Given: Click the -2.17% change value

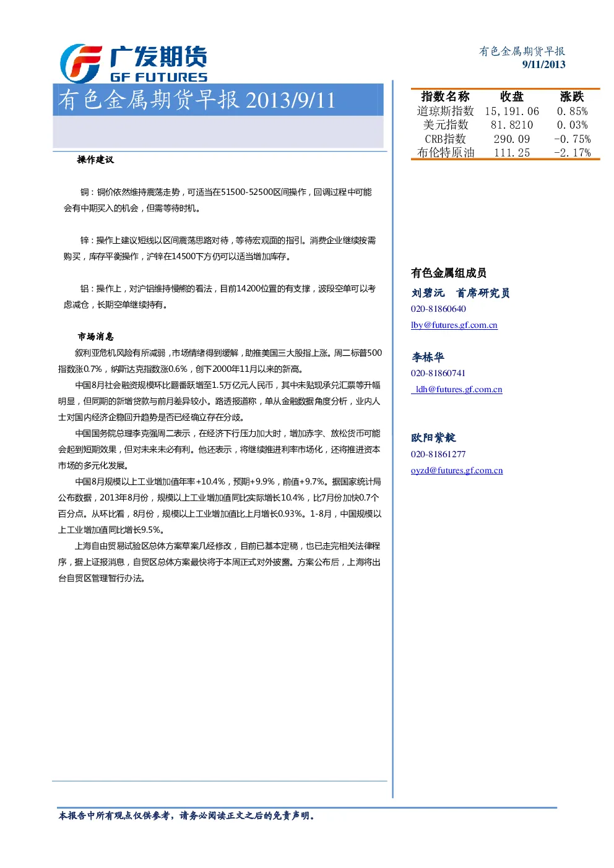Looking at the screenshot, I should click(572, 153).
